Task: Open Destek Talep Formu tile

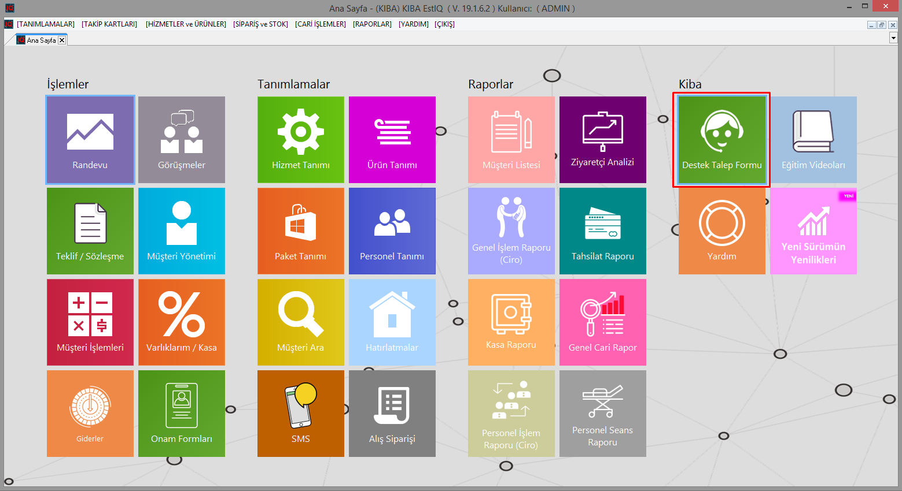Action: pyautogui.click(x=721, y=140)
